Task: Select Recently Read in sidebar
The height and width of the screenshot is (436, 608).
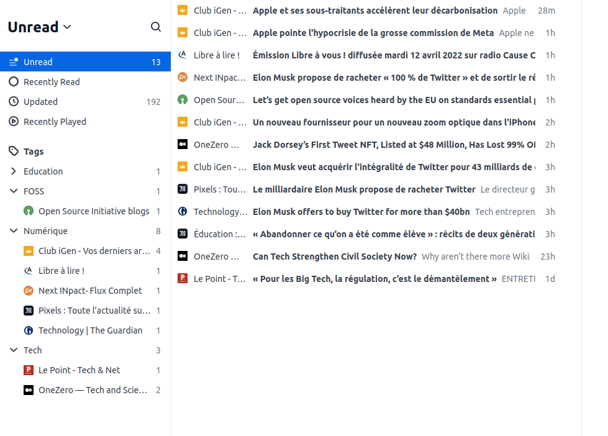Action: (85, 82)
